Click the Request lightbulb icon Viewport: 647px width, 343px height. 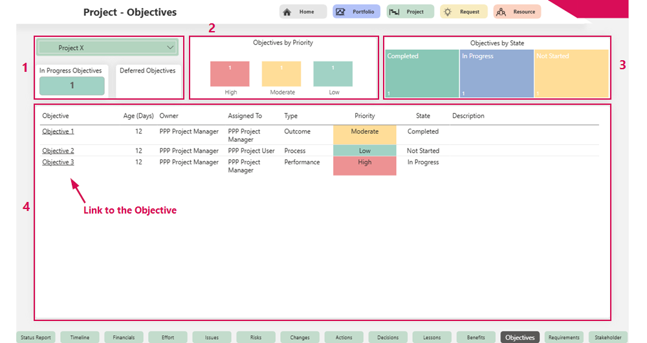tap(448, 12)
